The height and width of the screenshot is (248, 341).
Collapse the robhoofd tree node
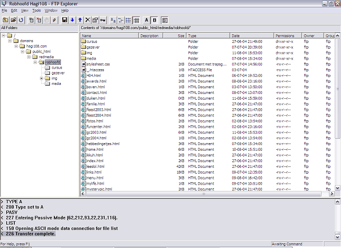click(35, 62)
